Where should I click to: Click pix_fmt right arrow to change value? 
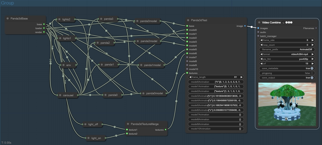312,59
